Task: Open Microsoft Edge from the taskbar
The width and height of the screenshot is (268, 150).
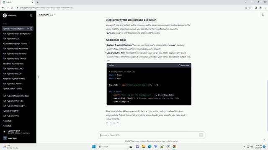Action: click(150, 147)
